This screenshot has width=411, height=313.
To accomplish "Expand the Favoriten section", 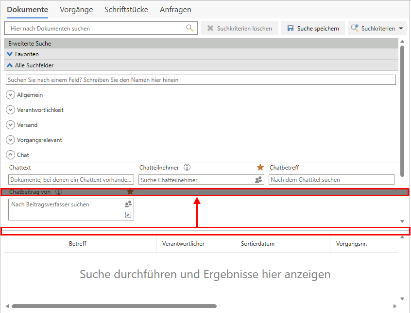I will 10,54.
